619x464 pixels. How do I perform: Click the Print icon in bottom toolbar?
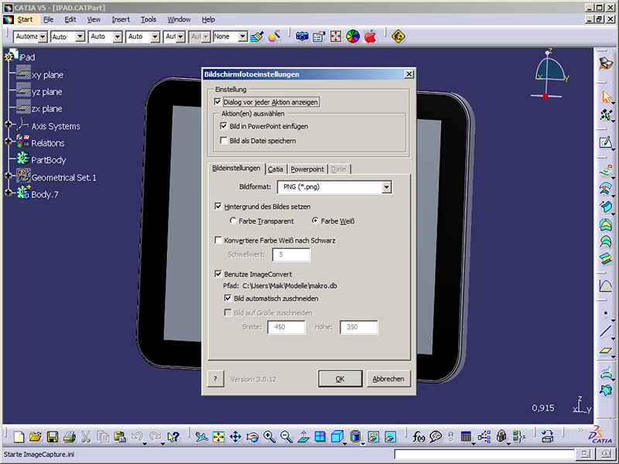[x=70, y=436]
